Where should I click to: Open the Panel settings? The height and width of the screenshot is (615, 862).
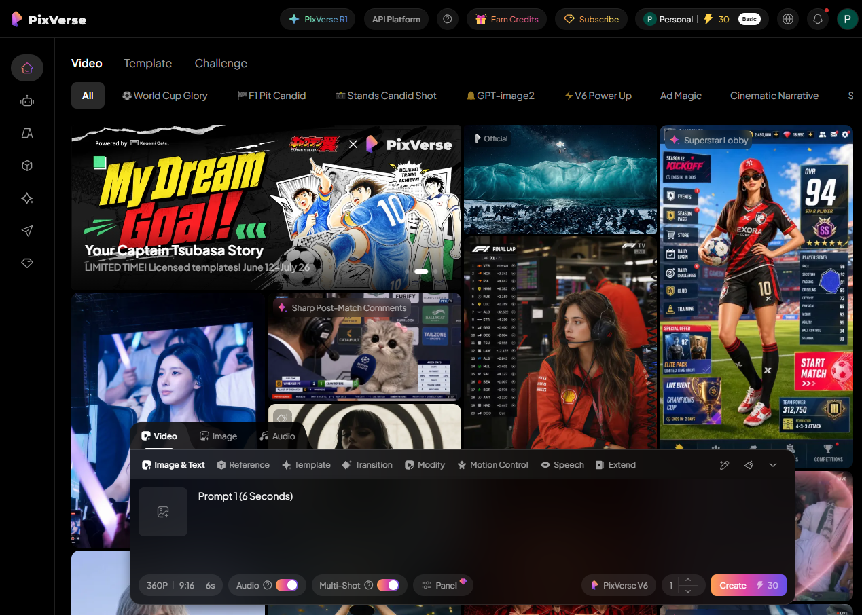443,585
